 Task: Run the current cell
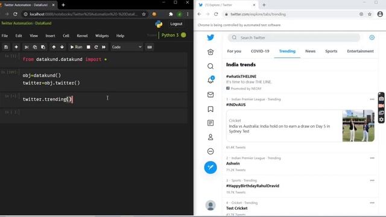point(76,47)
